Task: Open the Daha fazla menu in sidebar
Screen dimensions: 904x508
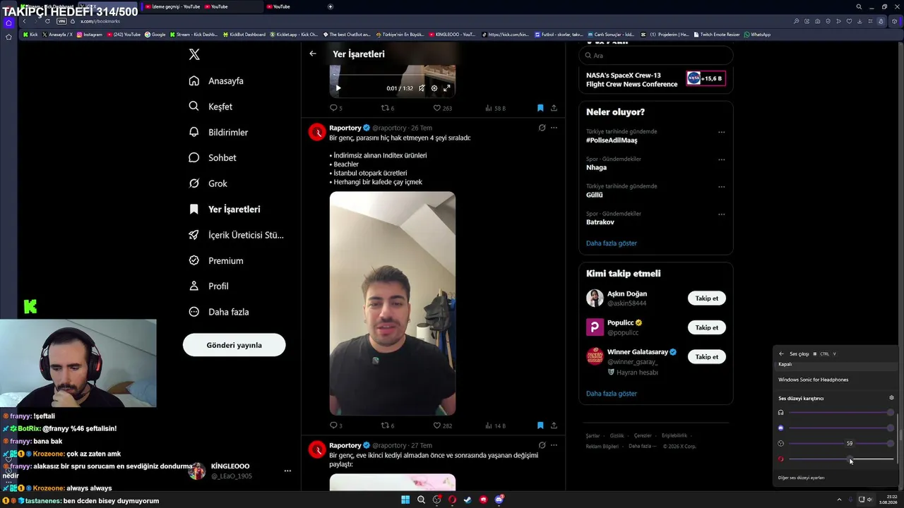Action: click(219, 312)
